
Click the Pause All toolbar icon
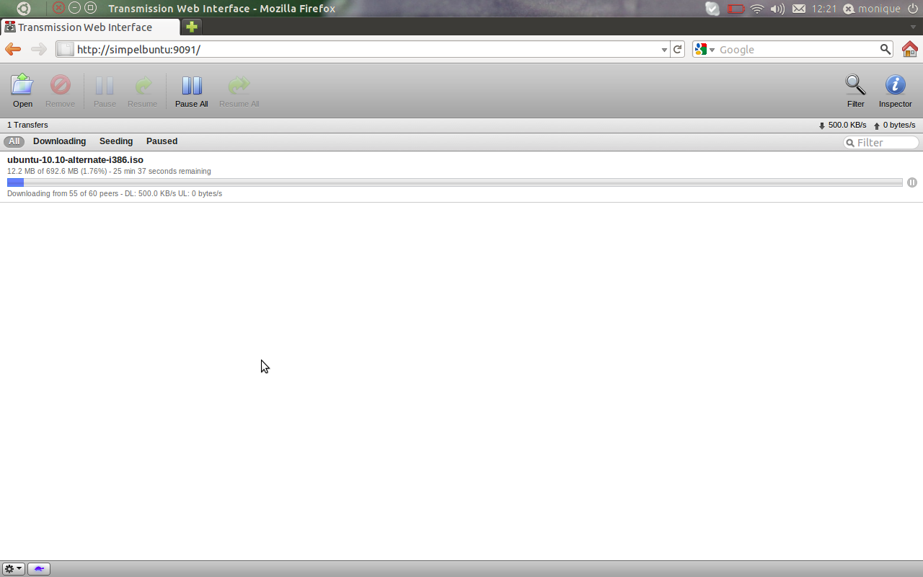(x=191, y=91)
